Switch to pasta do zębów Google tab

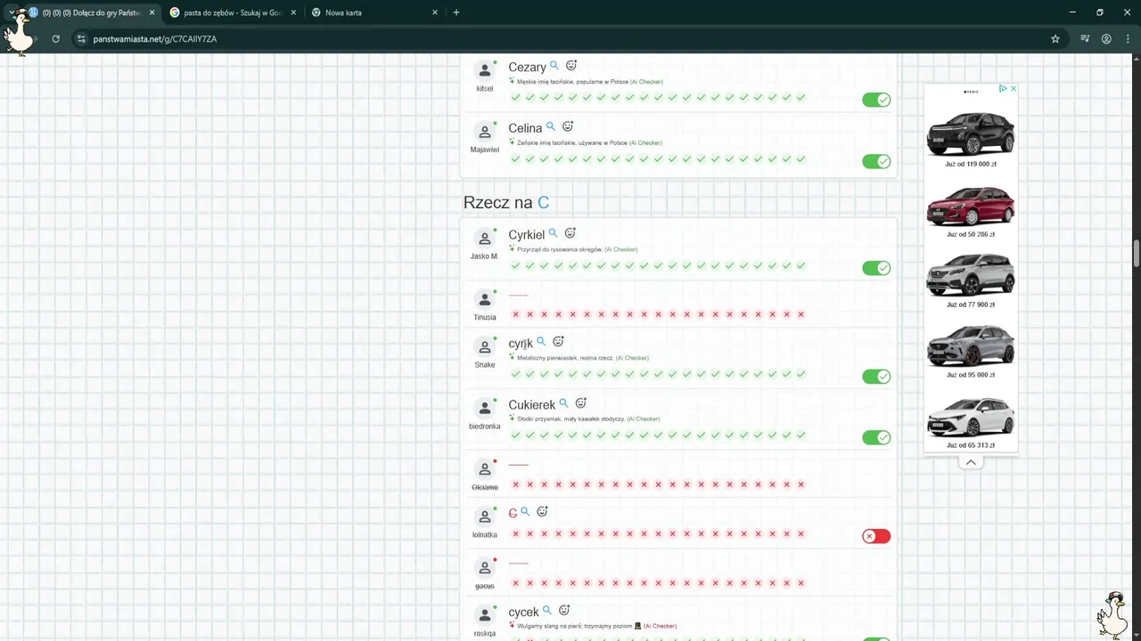pos(234,12)
